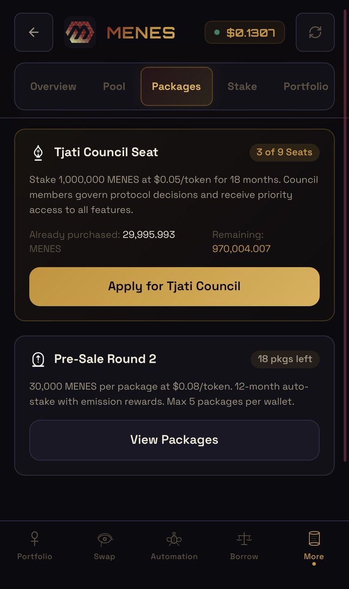
Task: Open the Portfolio tab in top bar
Action: click(x=305, y=86)
